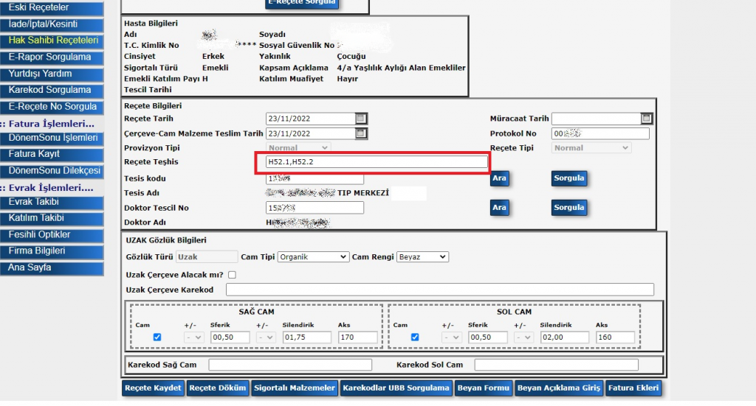Open calendar icon for Çerçeve-Cam Malzeme Teslim Tarih
756x406 pixels.
(360, 133)
